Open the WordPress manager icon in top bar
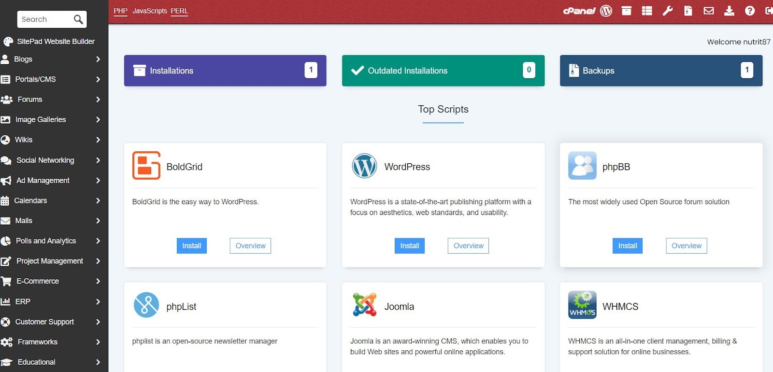Image resolution: width=773 pixels, height=372 pixels. coord(606,11)
